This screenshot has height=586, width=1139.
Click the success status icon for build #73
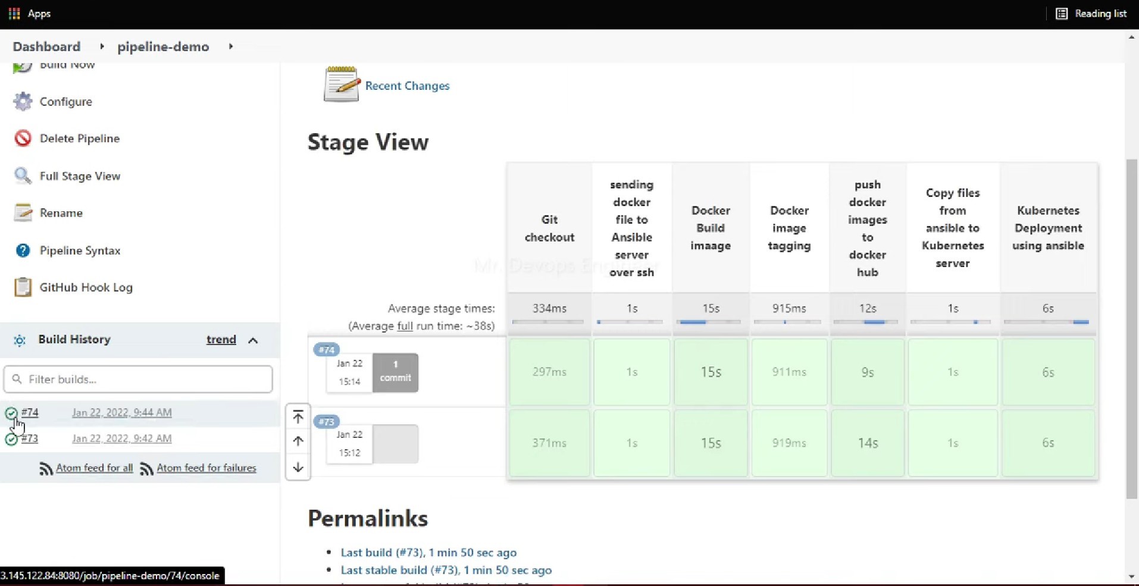click(x=11, y=440)
